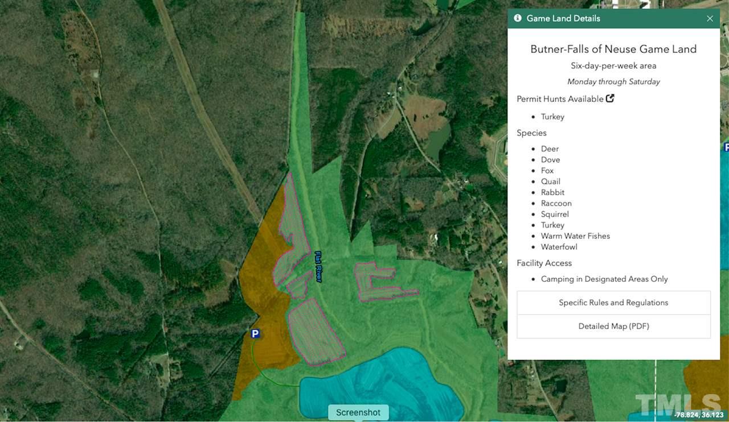Click the Flat River map label
Image resolution: width=729 pixels, height=422 pixels.
coord(318,267)
